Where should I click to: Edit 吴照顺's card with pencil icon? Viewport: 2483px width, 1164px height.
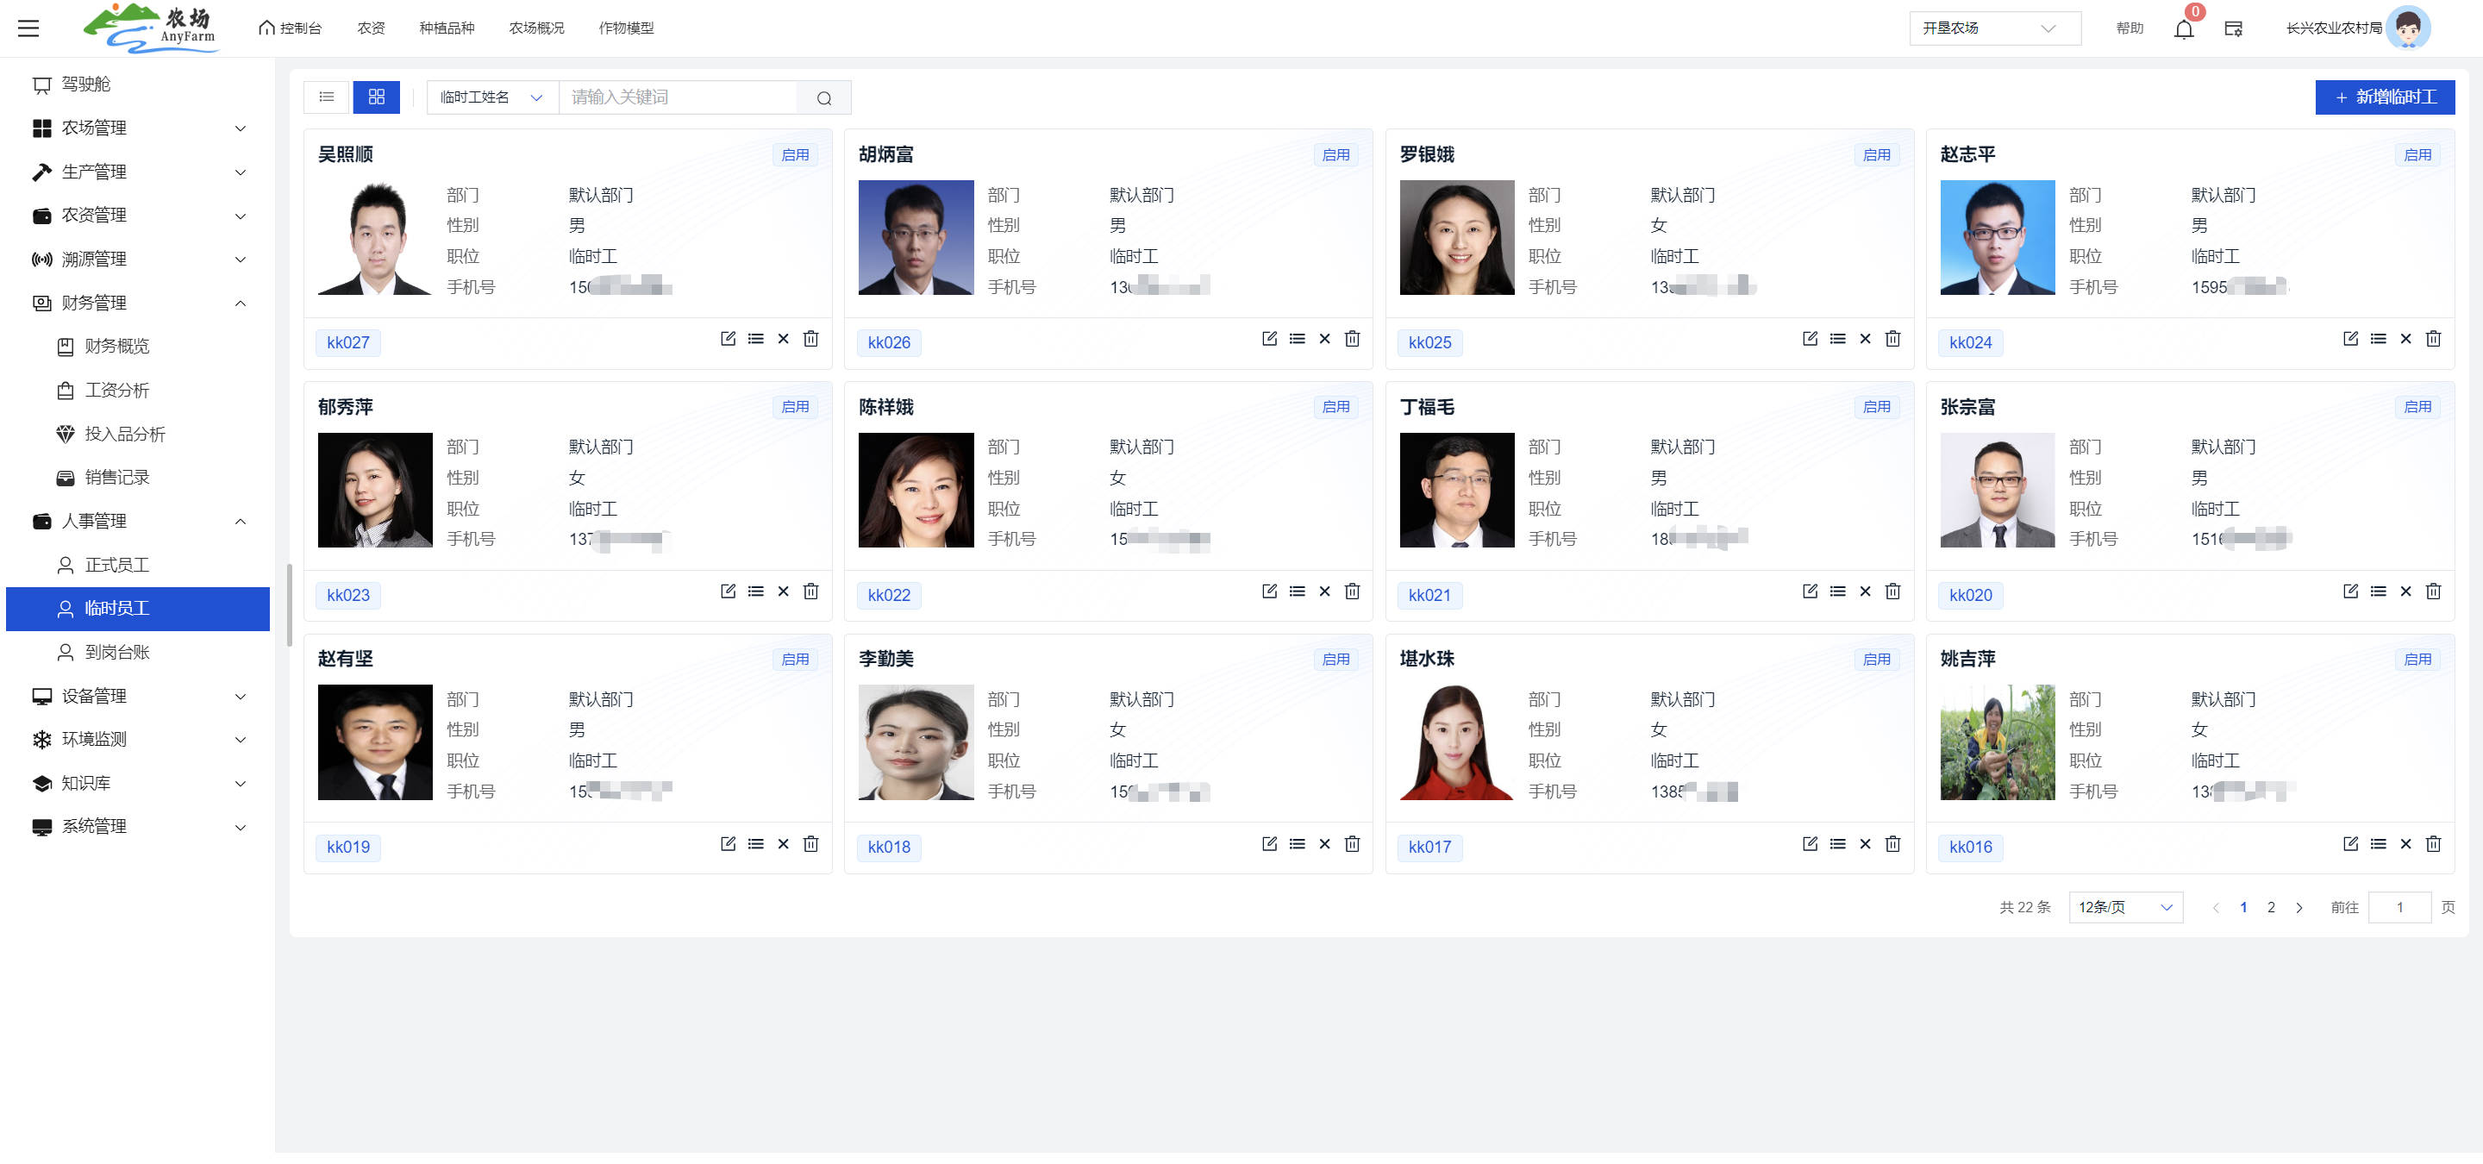[x=728, y=339]
